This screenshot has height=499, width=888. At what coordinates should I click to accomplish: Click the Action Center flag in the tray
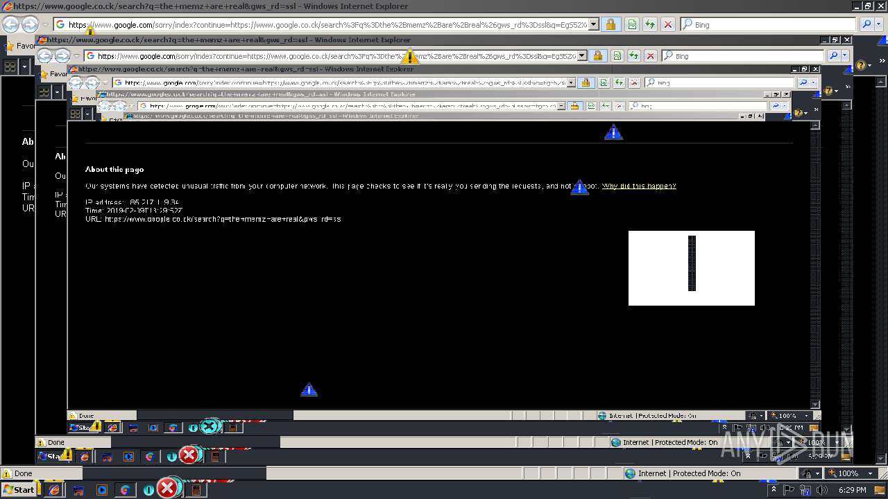[x=789, y=490]
